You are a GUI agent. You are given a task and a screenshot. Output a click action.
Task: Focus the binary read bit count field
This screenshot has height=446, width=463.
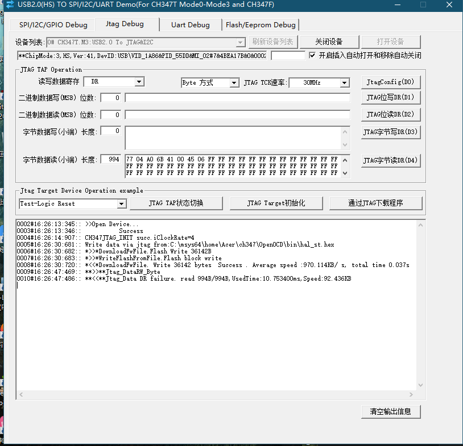pos(111,115)
